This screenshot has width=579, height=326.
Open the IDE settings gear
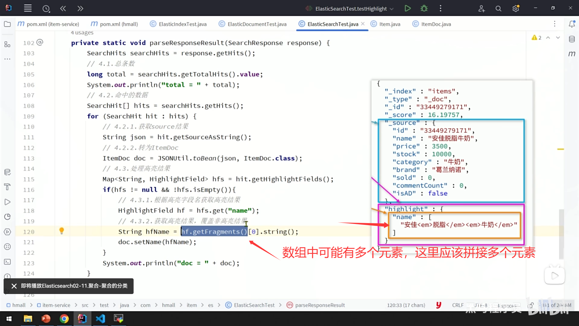pyautogui.click(x=516, y=9)
